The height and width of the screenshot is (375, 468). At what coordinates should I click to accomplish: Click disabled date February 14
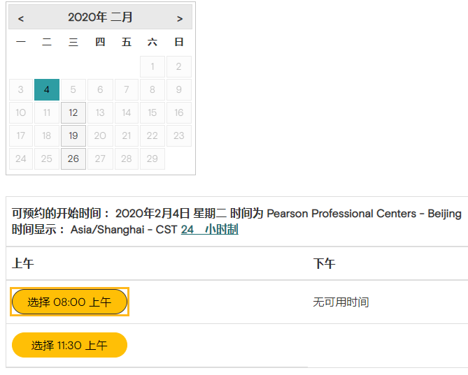pos(126,112)
